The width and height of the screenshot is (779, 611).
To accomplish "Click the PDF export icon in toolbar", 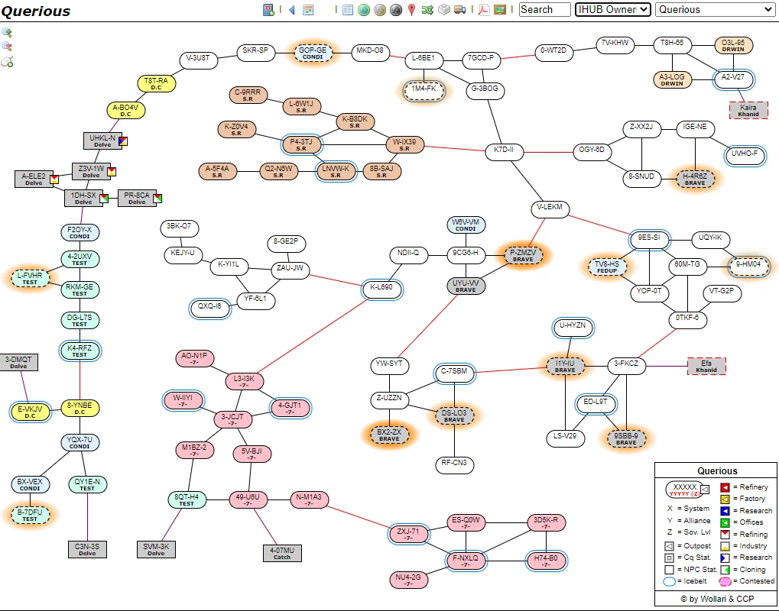I will 483,10.
